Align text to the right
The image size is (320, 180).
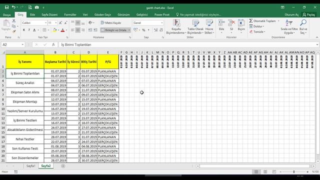(x=83, y=30)
